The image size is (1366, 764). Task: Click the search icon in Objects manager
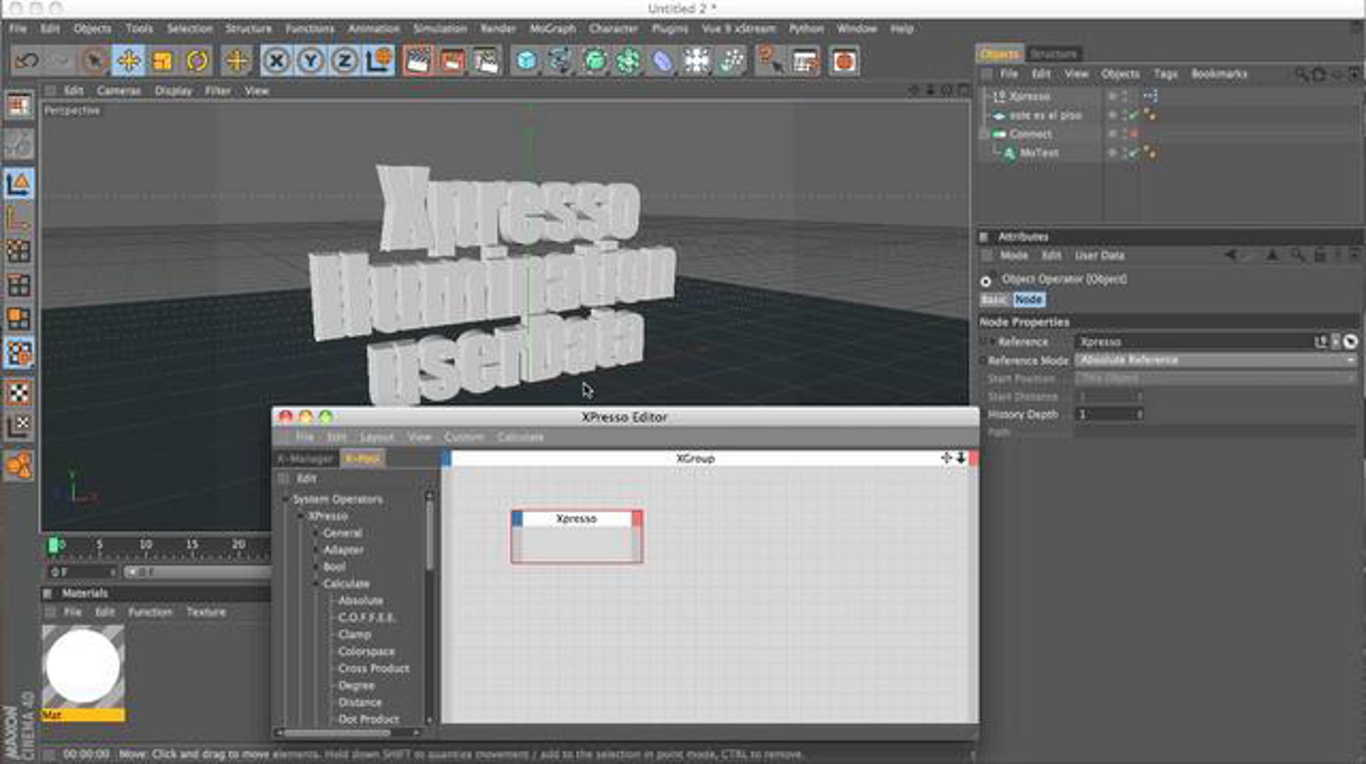pos(1301,74)
